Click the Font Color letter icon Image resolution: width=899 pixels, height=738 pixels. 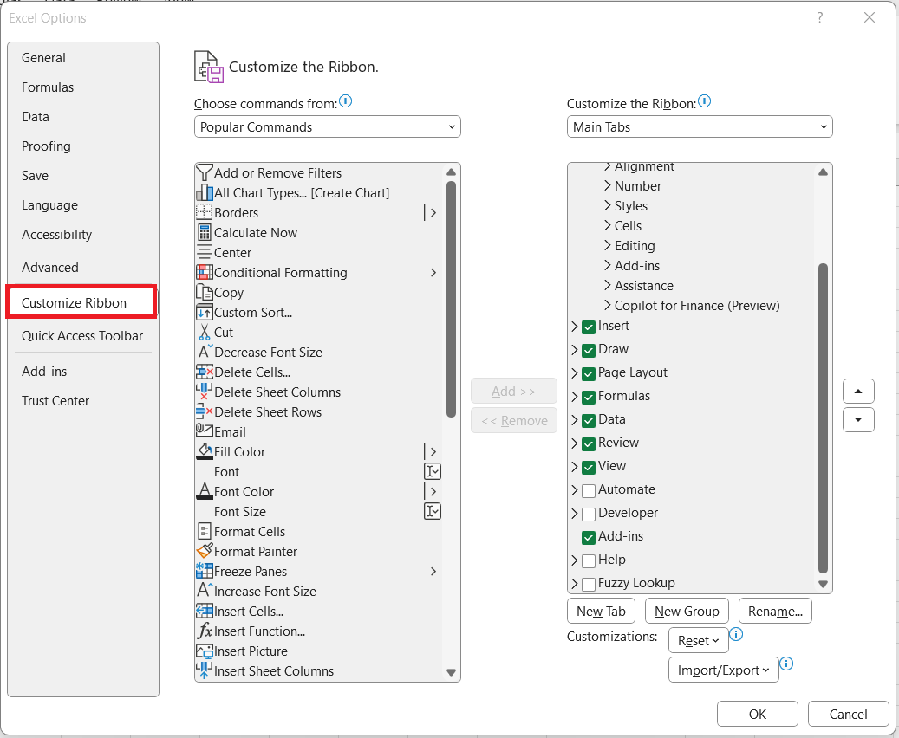pyautogui.click(x=204, y=492)
